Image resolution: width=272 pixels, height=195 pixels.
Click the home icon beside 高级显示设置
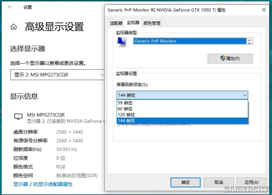[x=13, y=27]
